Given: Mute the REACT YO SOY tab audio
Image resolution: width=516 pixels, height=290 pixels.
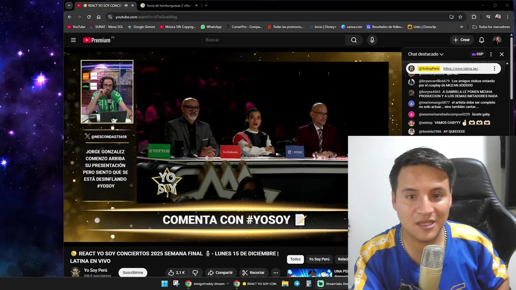Looking at the screenshot, I should click(x=126, y=6).
